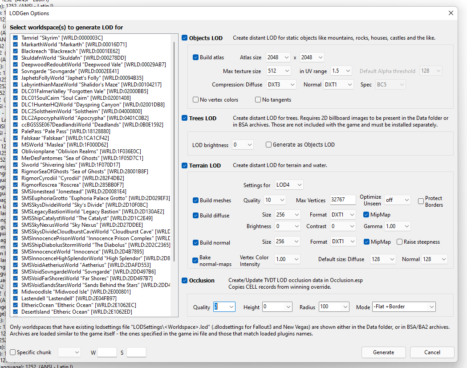Open first Atlas size dropdown
Screen dimensions: 467x368
[278, 57]
